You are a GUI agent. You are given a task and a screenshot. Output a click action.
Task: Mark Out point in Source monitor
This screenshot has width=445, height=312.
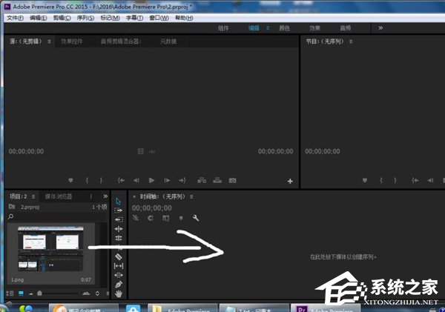point(101,180)
